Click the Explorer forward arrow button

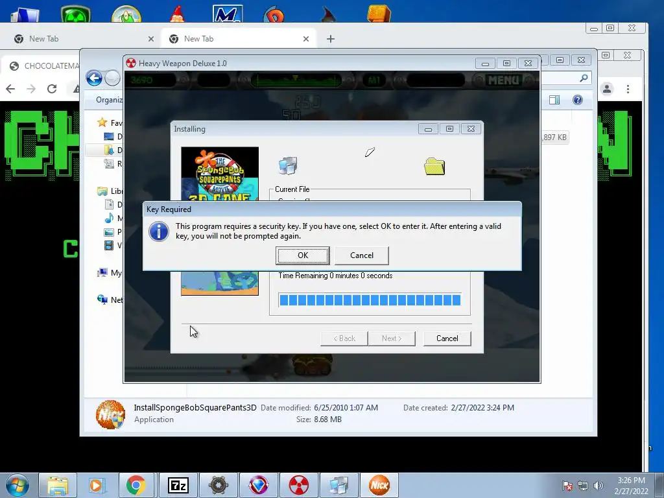113,78
